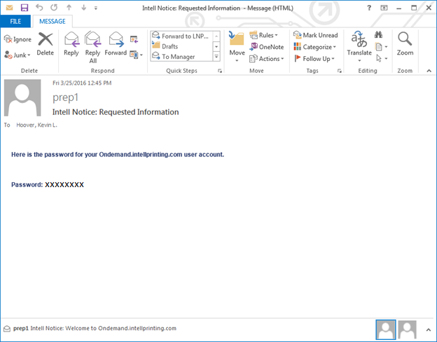The width and height of the screenshot is (437, 342).
Task: Click the Ignore conversation button
Action: point(18,39)
